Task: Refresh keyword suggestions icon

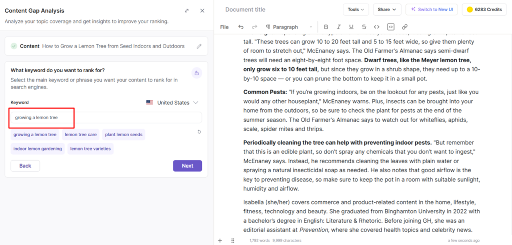Action: (199, 132)
